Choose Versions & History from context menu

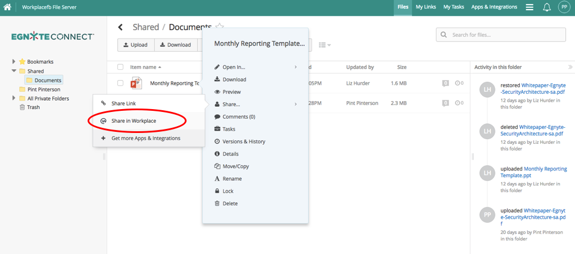pyautogui.click(x=243, y=141)
